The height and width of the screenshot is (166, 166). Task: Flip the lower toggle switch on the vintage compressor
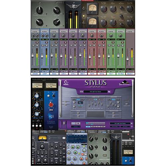click(84, 23)
